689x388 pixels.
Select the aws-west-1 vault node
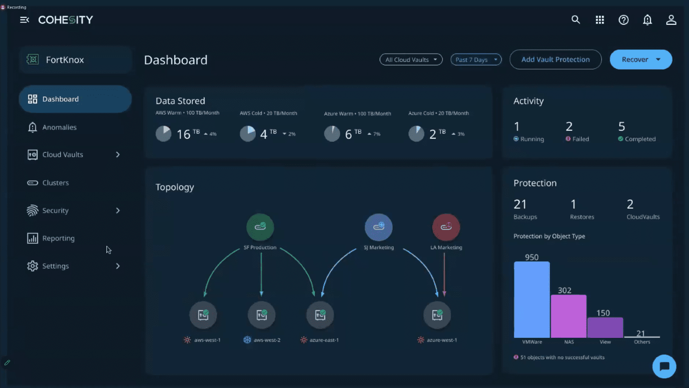[x=203, y=315]
